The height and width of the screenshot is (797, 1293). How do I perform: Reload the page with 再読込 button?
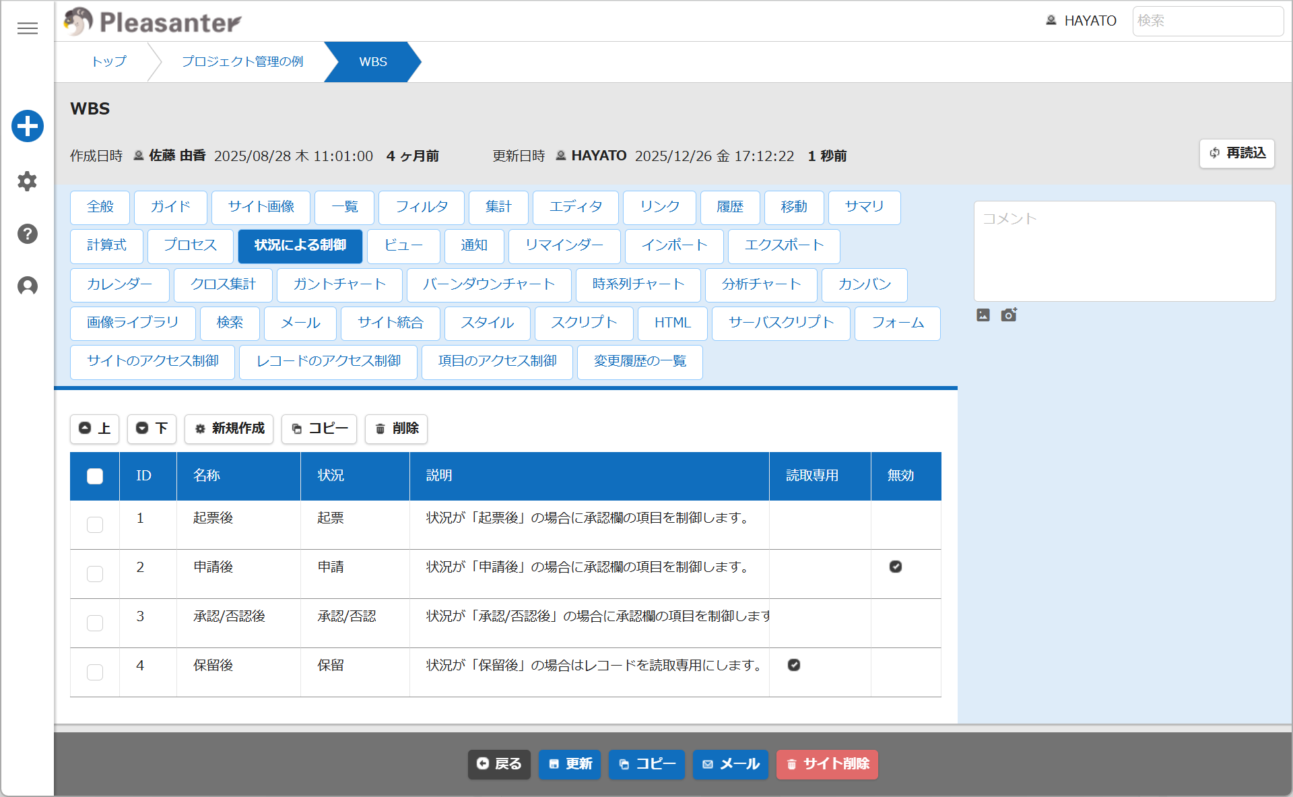coord(1237,154)
